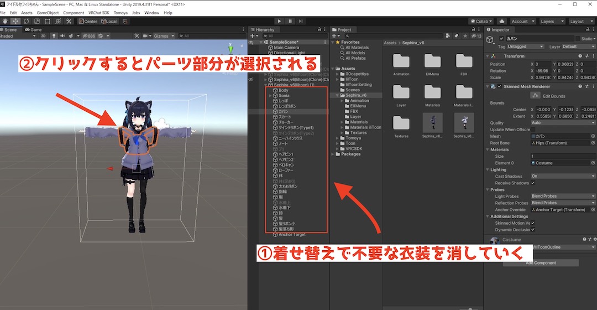The width and height of the screenshot is (597, 310).
Task: Switch to the Game tab
Action: 34,29
